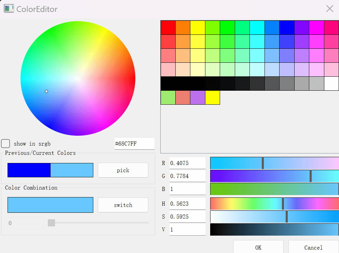Click the S saturation gradient slider

(x=274, y=217)
